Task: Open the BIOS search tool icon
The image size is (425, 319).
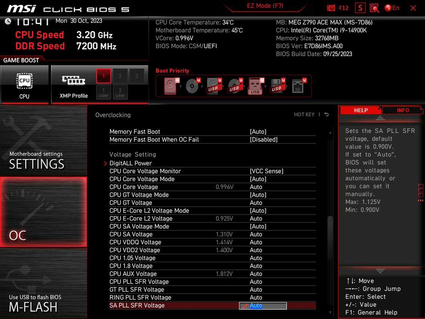Action: 374,8
